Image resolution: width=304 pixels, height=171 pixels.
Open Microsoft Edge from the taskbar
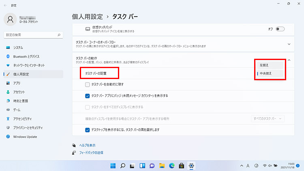pos(171,165)
